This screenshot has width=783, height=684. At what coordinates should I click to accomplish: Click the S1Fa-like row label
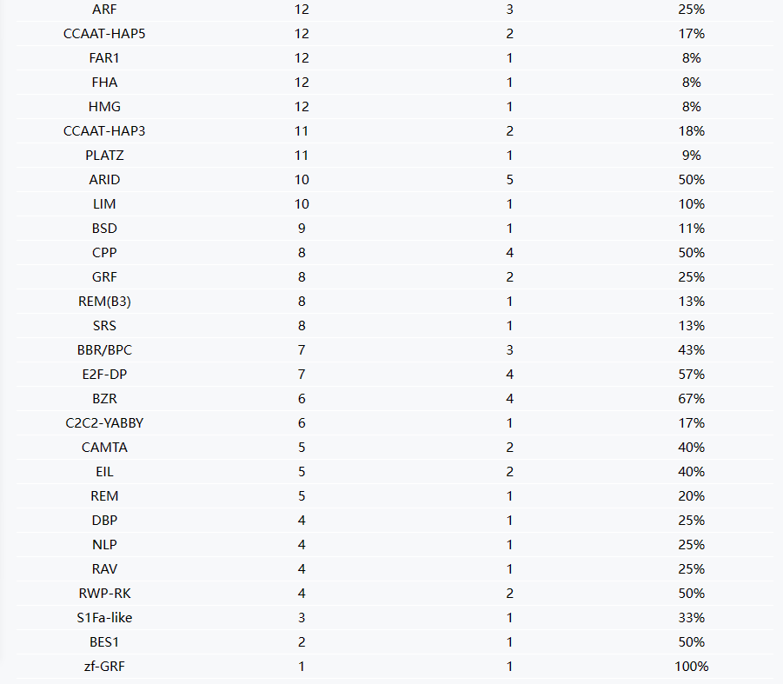(x=104, y=618)
